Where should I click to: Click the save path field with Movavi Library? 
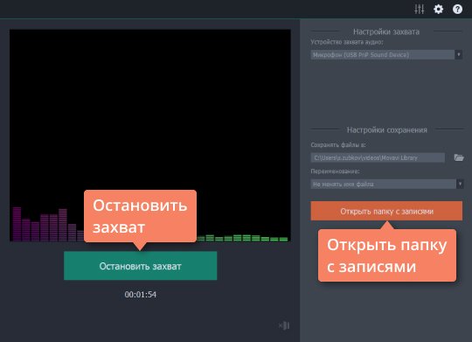tap(378, 157)
